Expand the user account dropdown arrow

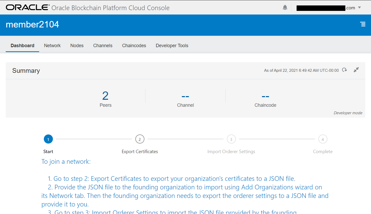[x=359, y=8]
